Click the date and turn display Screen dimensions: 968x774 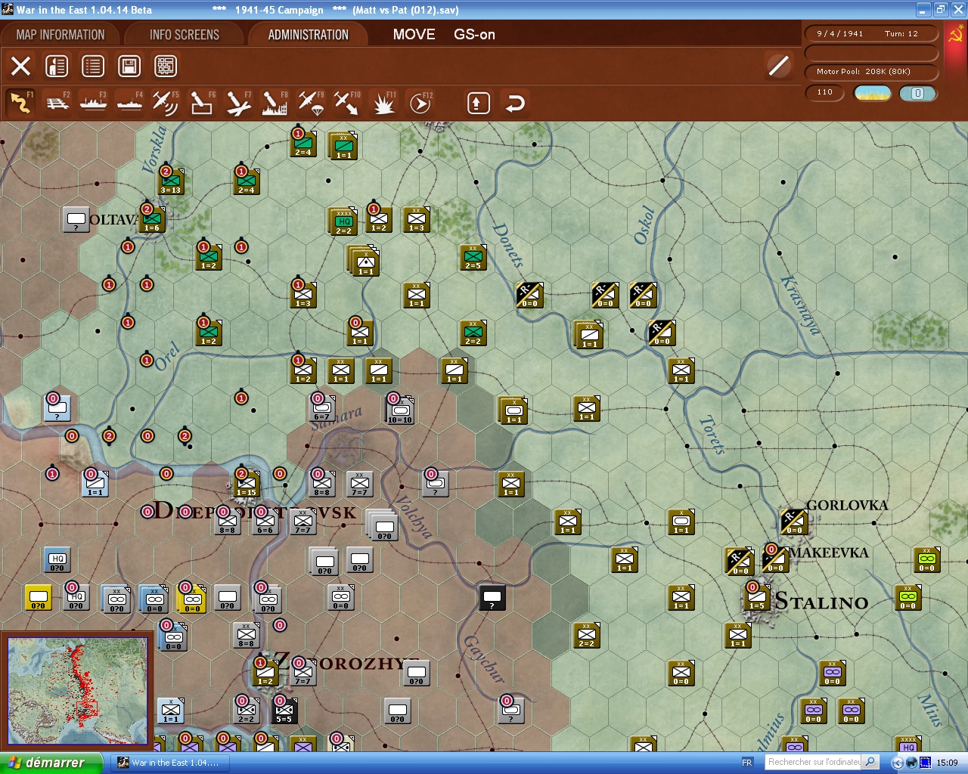(x=871, y=34)
